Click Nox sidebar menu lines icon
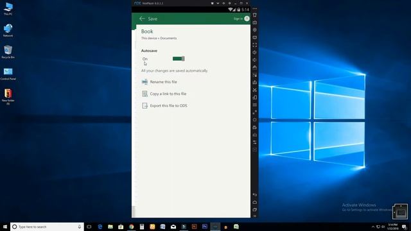 [255, 105]
